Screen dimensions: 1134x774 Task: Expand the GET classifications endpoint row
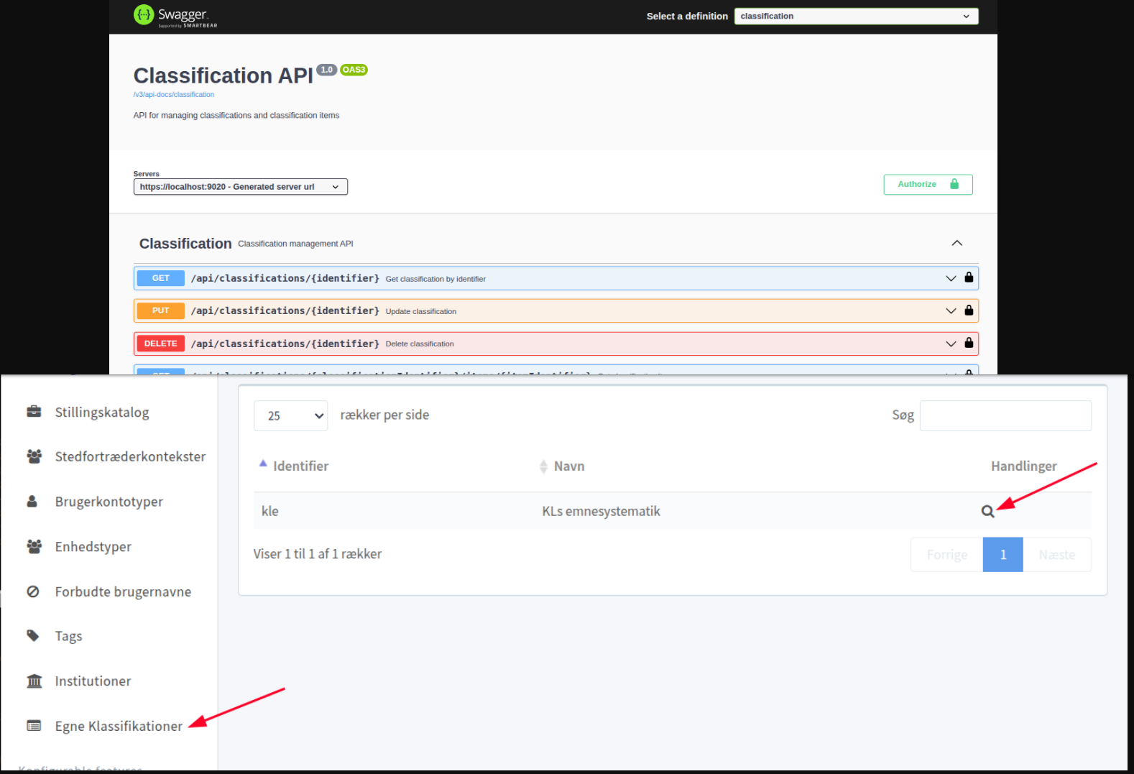point(950,278)
